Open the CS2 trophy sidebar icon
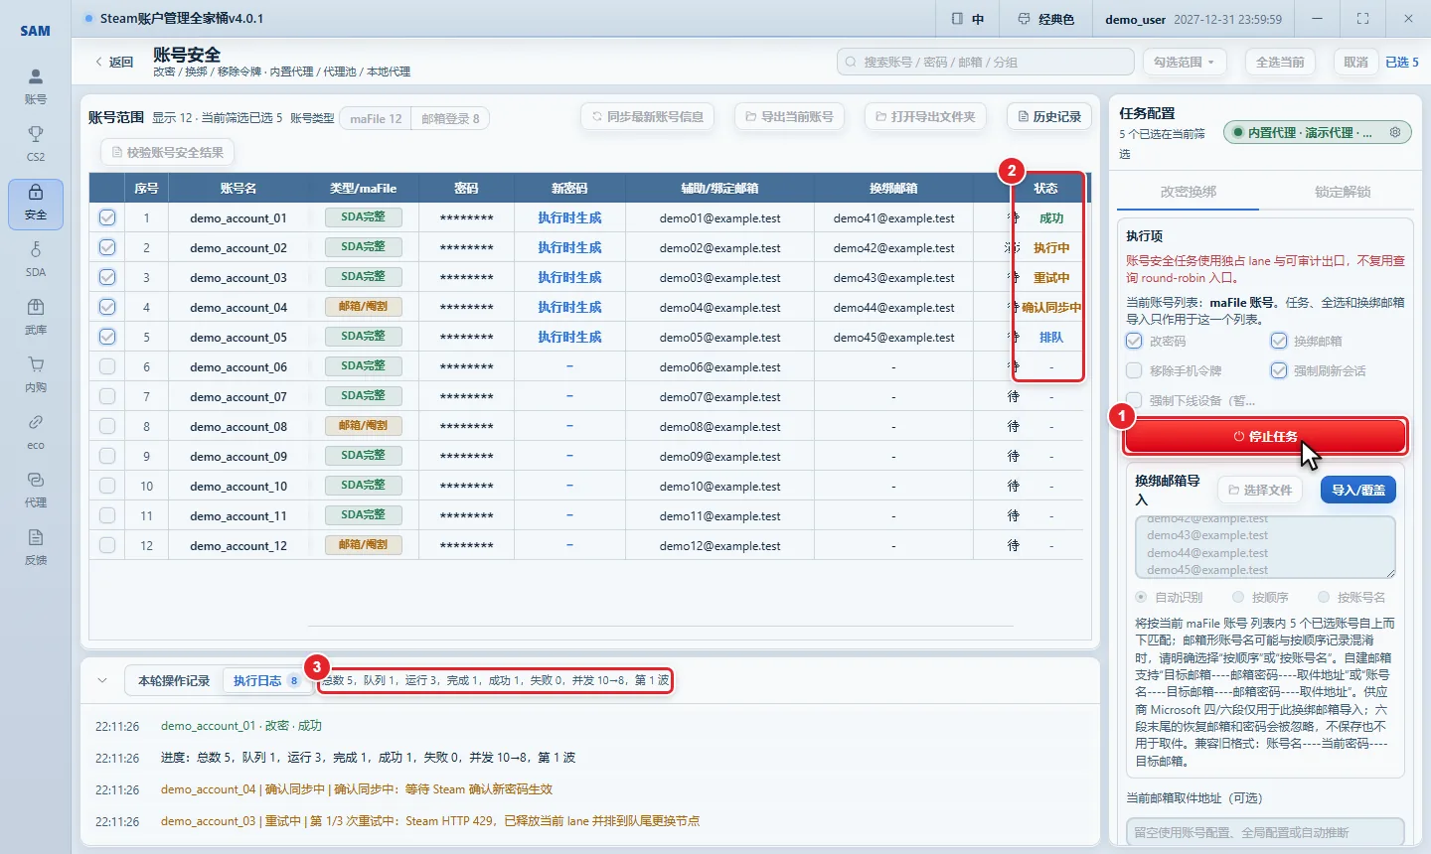Viewport: 1431px width, 854px height. (x=36, y=144)
